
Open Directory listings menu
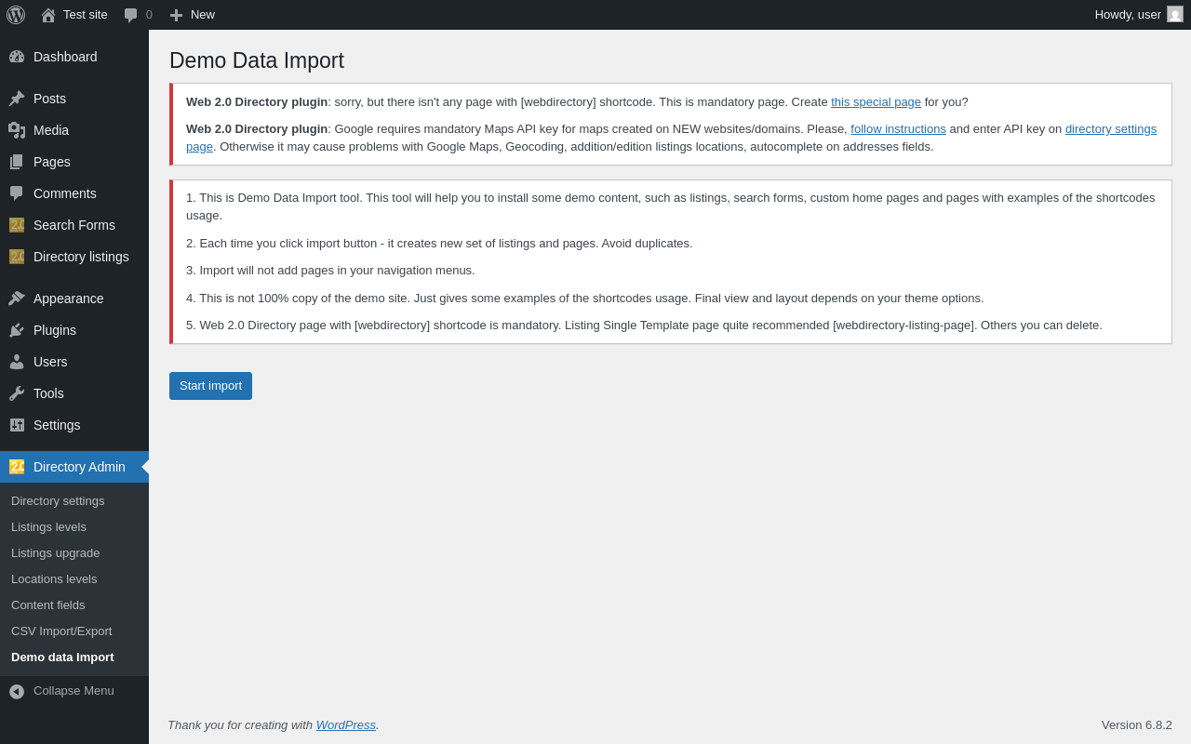(x=81, y=257)
